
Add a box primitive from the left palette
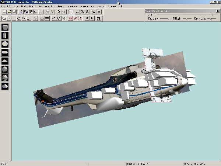coord(5,27)
